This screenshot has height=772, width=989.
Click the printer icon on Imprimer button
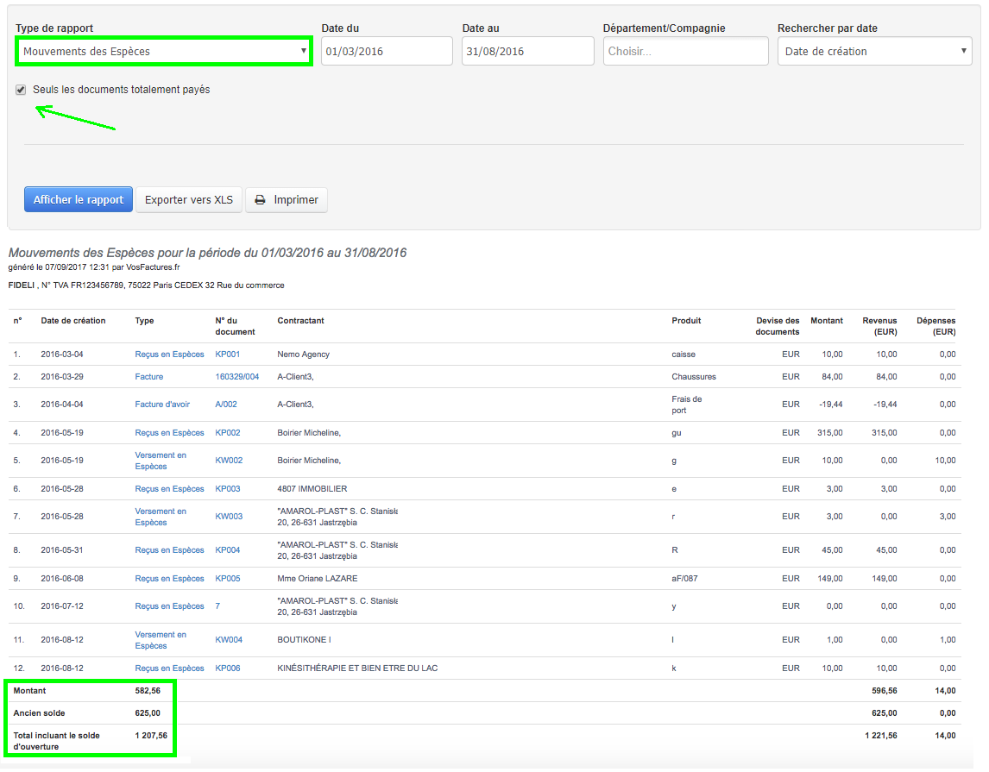(260, 200)
